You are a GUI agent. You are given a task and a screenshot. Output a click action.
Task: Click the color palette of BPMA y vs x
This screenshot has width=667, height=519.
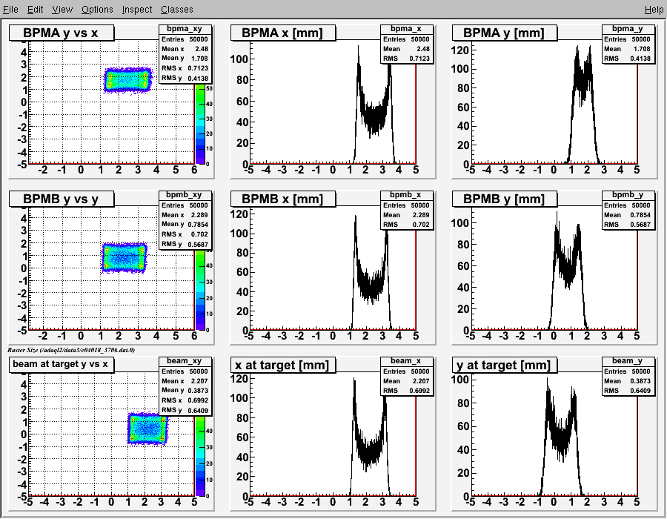200,124
